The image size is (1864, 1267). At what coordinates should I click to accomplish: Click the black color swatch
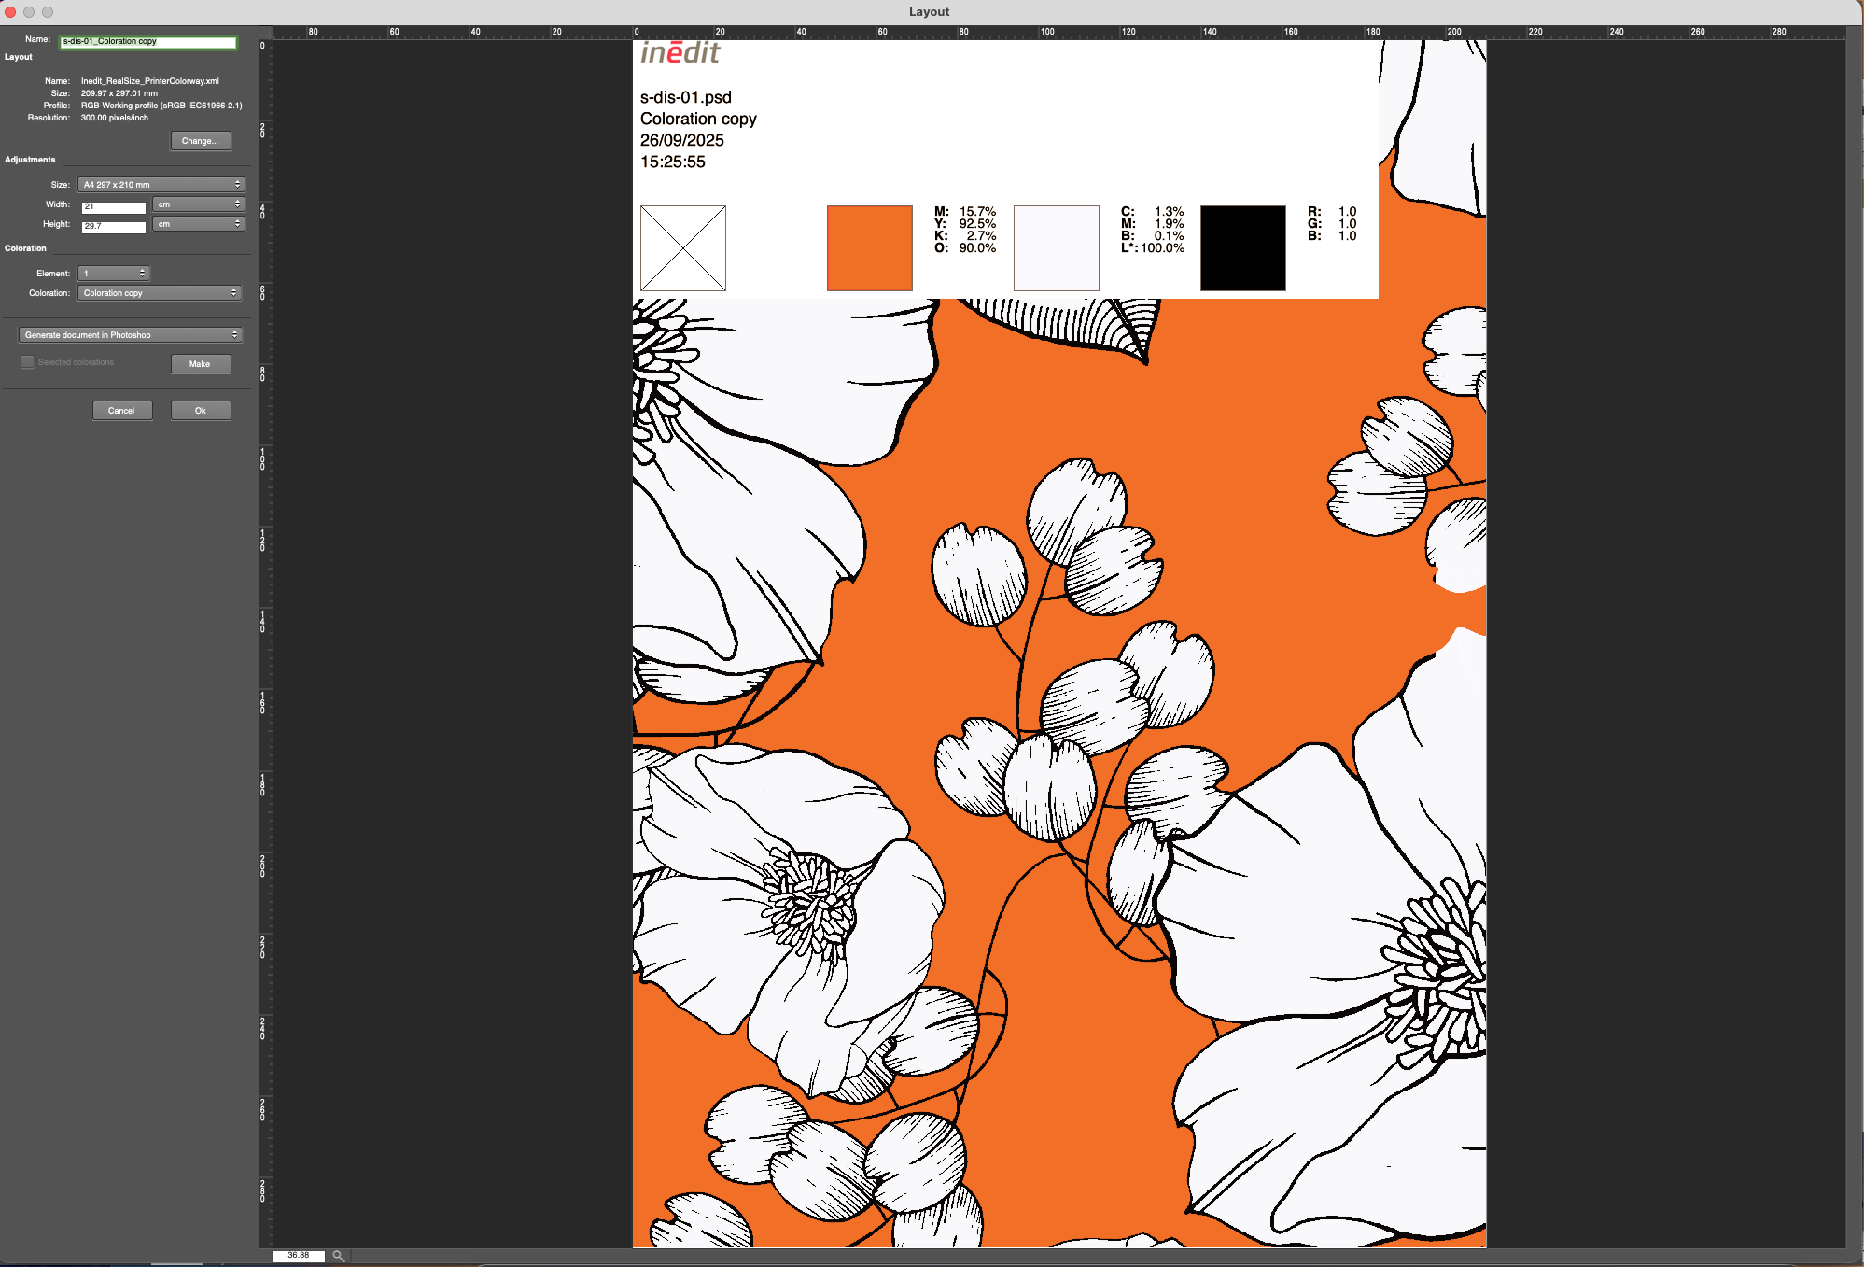pos(1242,248)
